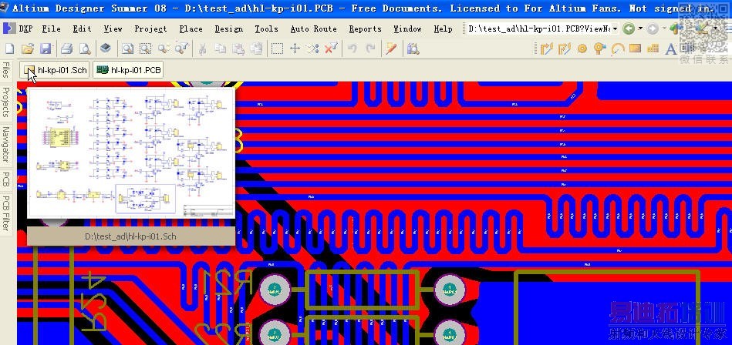Copy selection using the copy icon
Viewport: 732px width, 345px height.
[x=221, y=49]
